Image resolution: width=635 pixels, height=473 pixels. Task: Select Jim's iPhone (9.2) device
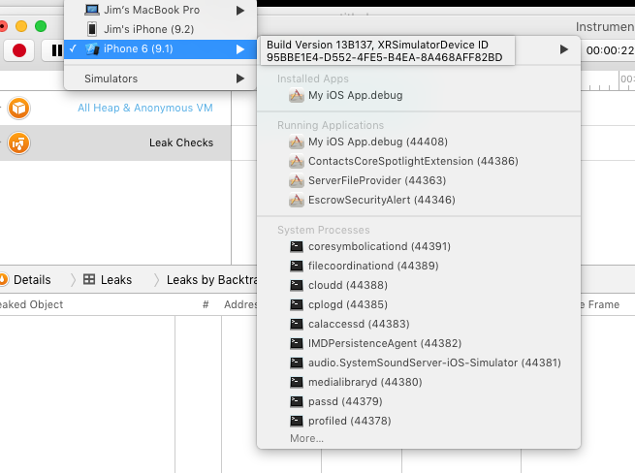click(x=160, y=29)
